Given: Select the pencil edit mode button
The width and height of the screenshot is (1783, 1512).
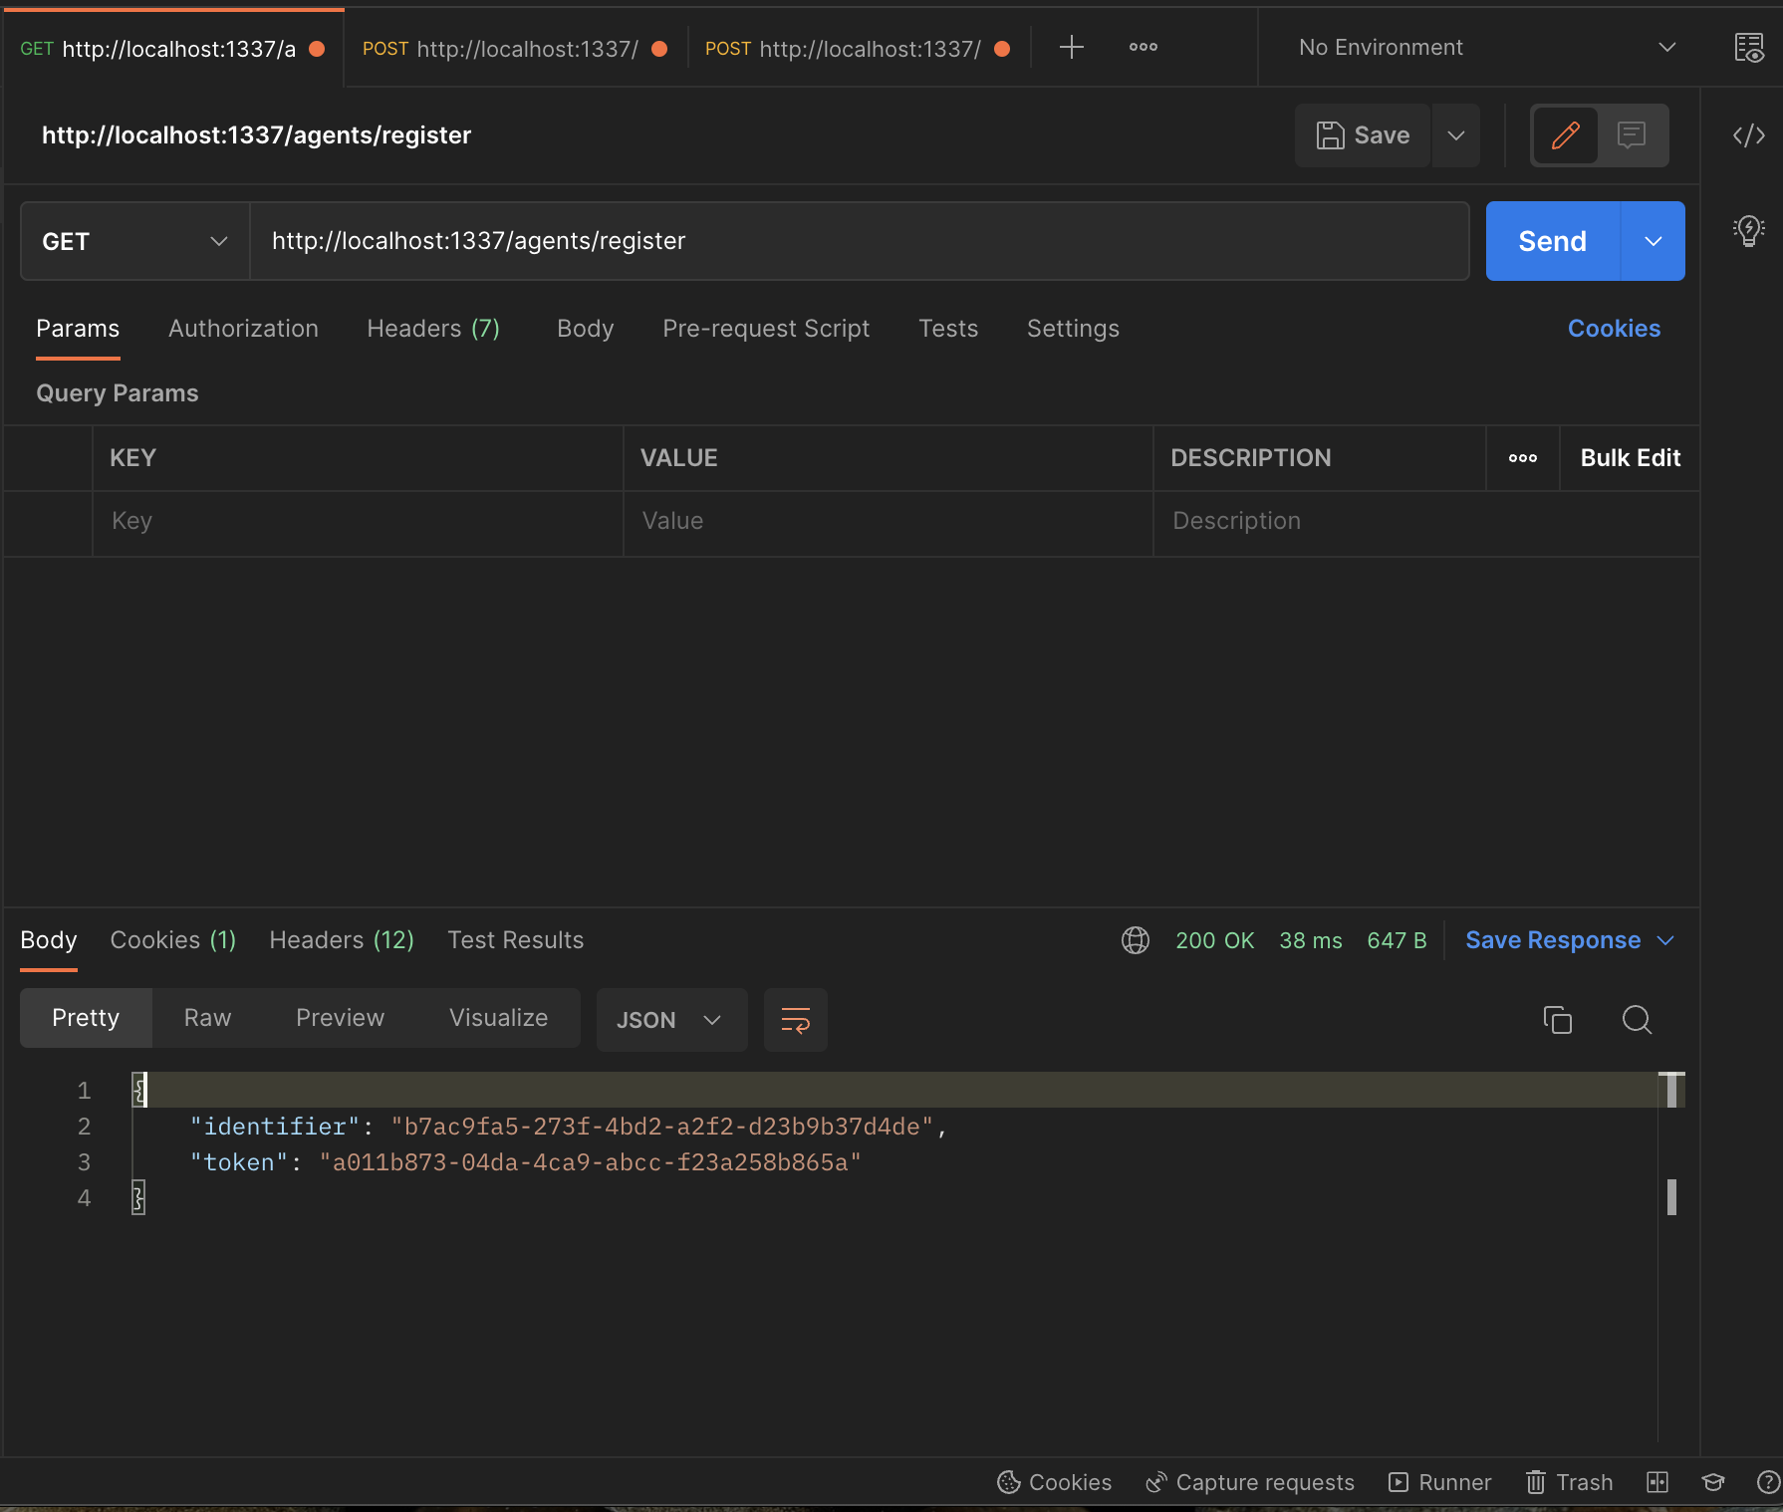Looking at the screenshot, I should click(x=1565, y=135).
